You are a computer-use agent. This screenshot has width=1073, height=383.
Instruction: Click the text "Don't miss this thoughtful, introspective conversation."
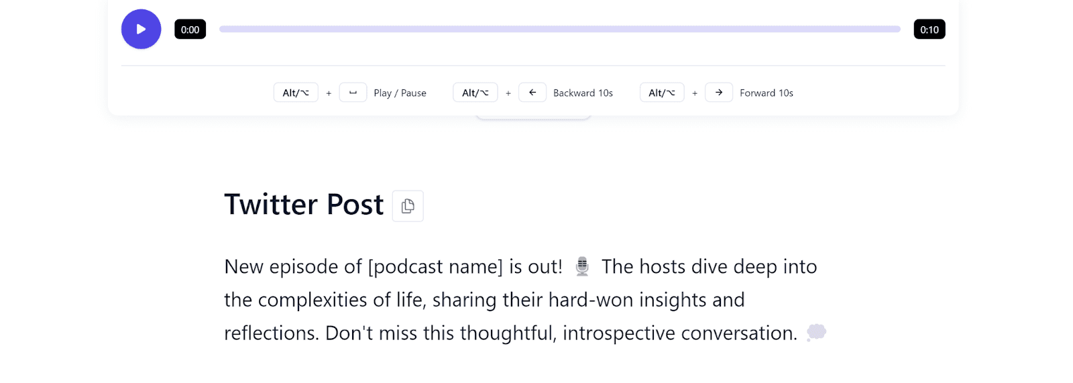pos(561,333)
